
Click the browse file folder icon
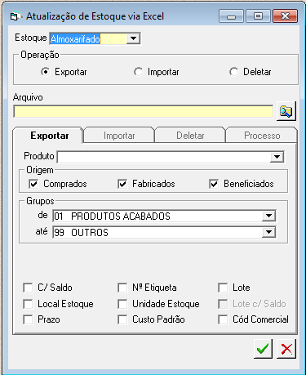[x=286, y=111]
